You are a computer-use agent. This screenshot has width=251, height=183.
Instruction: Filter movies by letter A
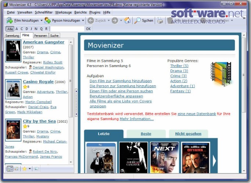[x=17, y=29]
